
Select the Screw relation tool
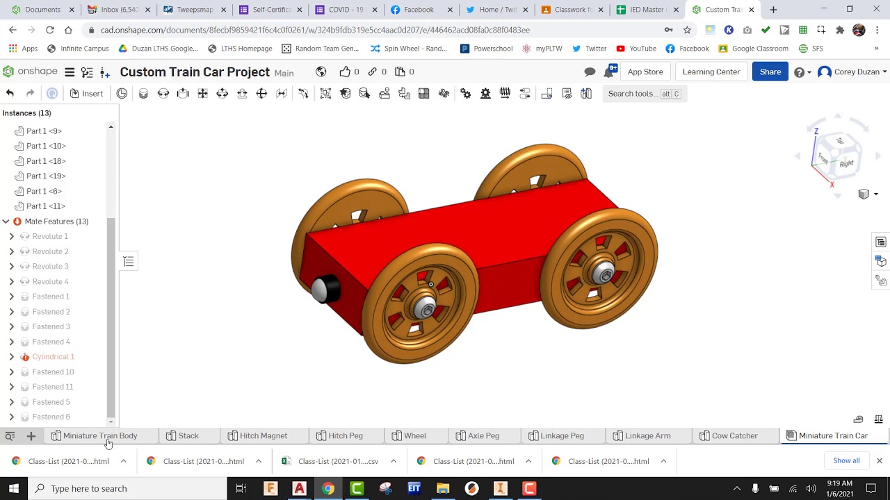505,93
